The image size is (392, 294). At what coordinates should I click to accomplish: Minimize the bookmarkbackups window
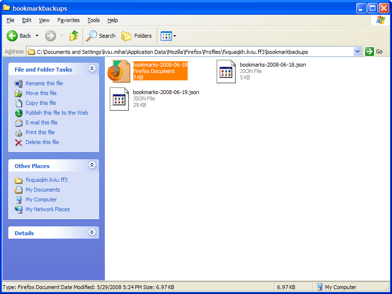click(x=361, y=8)
